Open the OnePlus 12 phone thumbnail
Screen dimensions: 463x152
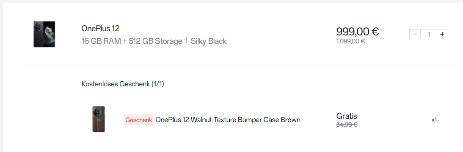[44, 34]
